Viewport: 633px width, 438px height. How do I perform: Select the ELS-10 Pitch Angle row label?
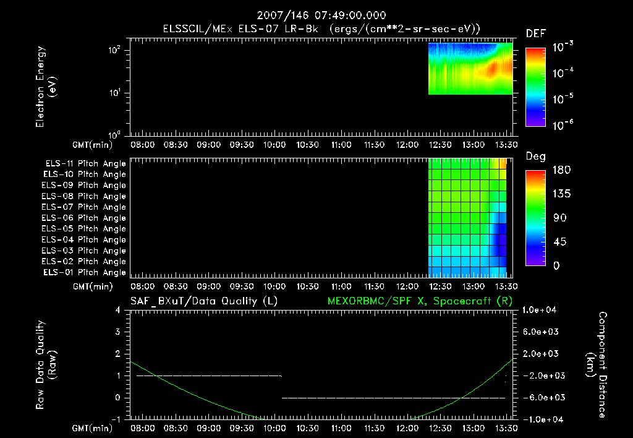click(x=85, y=174)
